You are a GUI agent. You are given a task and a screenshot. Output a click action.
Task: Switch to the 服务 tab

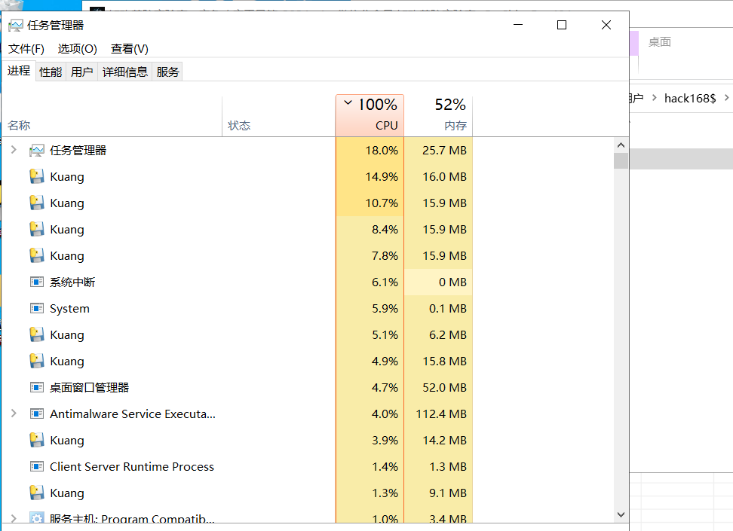click(167, 72)
